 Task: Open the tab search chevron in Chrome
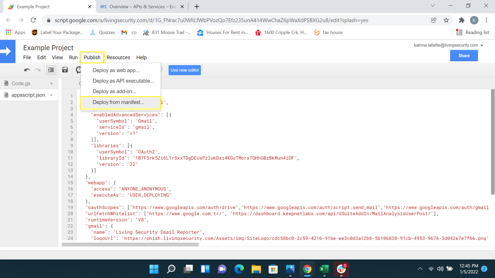[x=433, y=6]
